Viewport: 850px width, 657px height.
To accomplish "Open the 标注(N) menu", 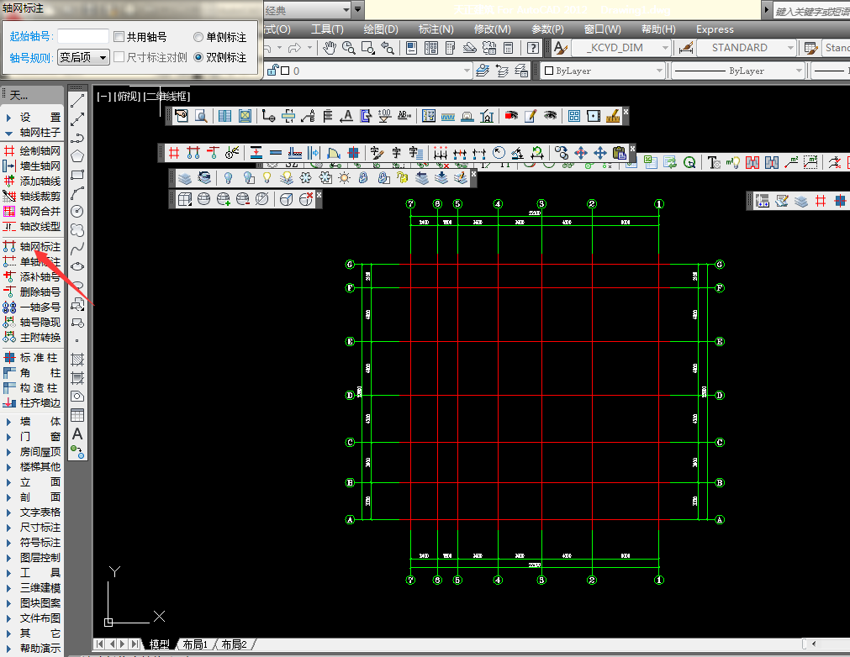I will 436,29.
